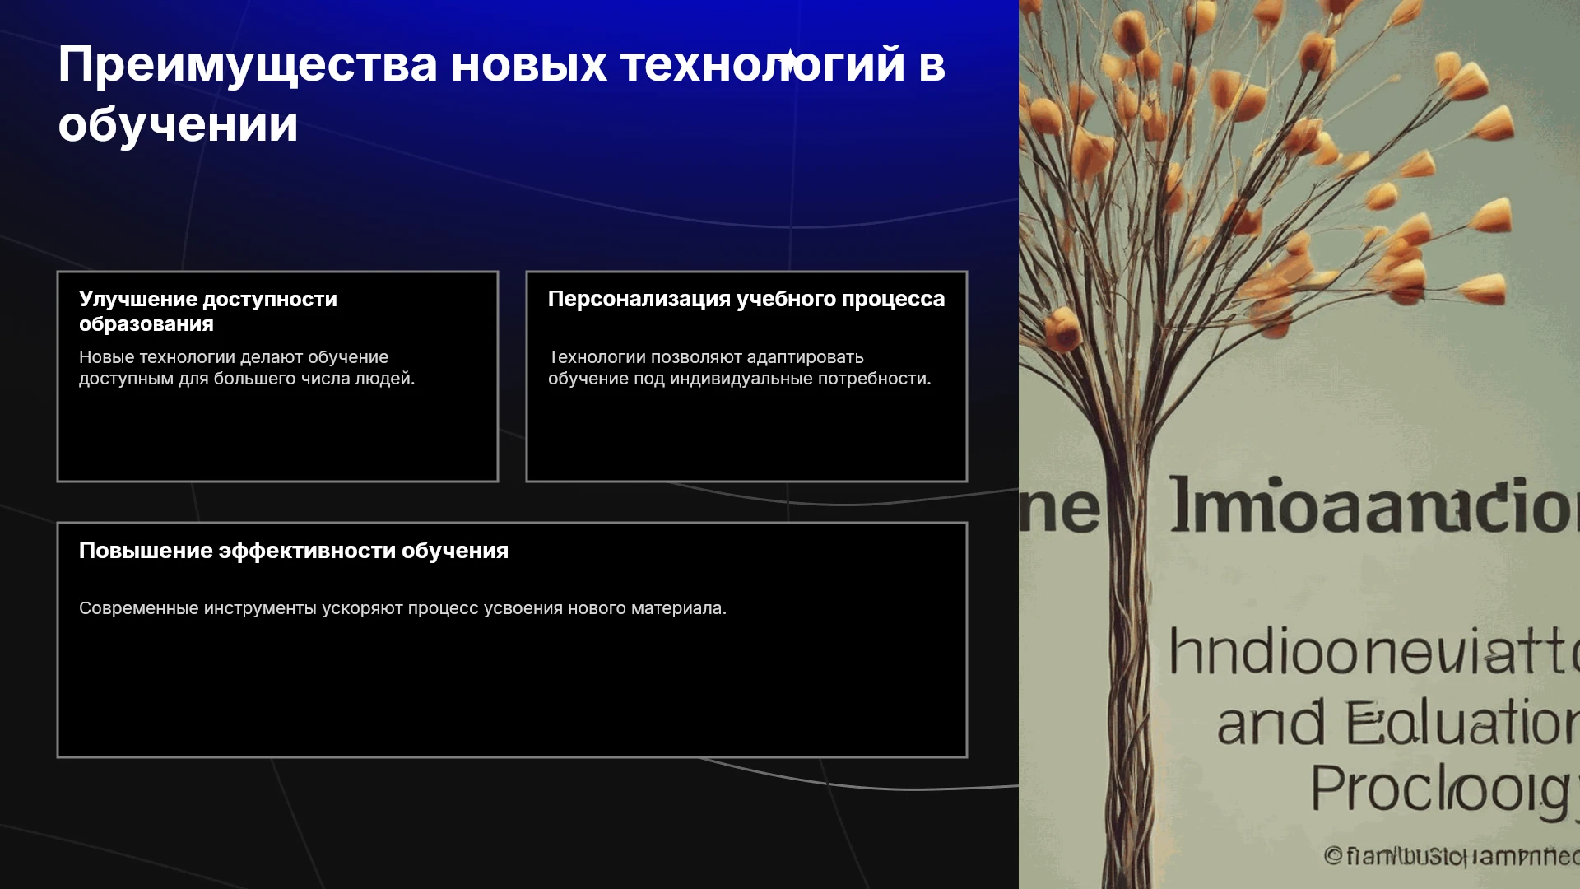Image resolution: width=1580 pixels, height=889 pixels.
Task: Click the "Procloogy" word in the image
Action: click(x=1444, y=790)
